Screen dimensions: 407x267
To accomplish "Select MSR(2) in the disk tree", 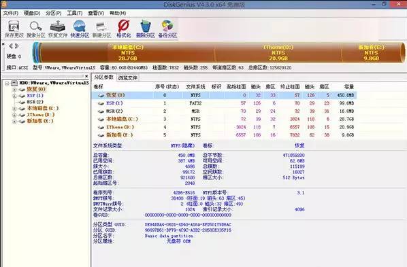I will click(x=35, y=102).
